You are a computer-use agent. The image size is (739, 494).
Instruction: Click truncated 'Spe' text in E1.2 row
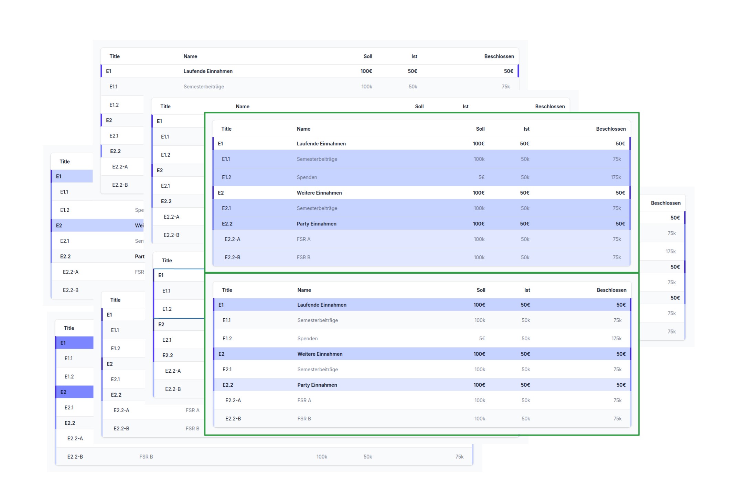click(139, 210)
